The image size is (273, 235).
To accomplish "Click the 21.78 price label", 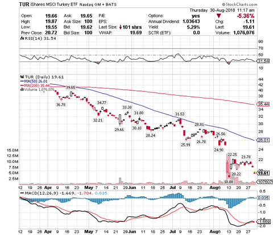I will [x=246, y=157].
